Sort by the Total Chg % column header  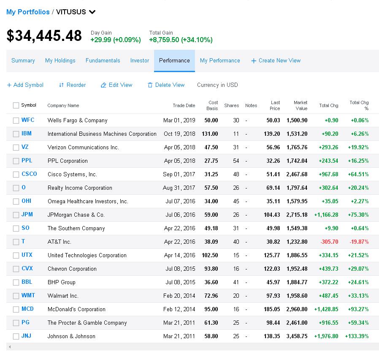coord(359,105)
